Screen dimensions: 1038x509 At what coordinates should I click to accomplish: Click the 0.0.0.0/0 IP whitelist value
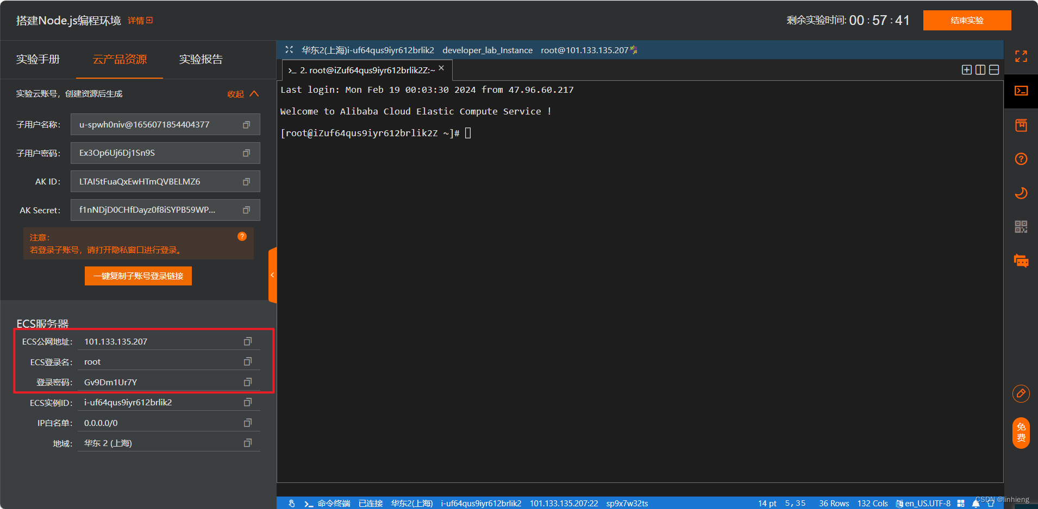[x=101, y=423]
